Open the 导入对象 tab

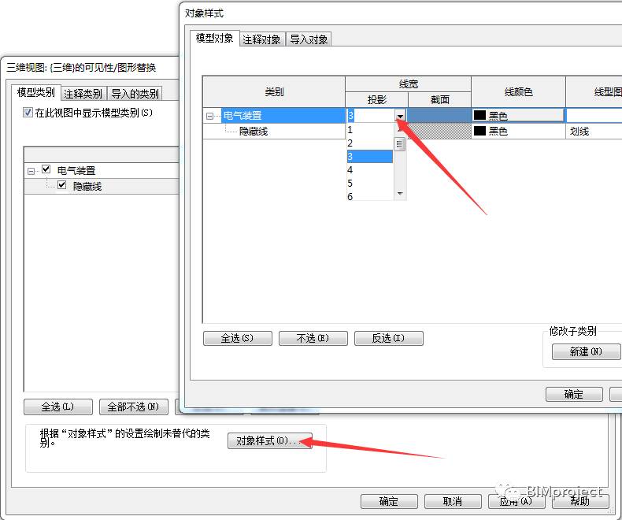tap(309, 39)
